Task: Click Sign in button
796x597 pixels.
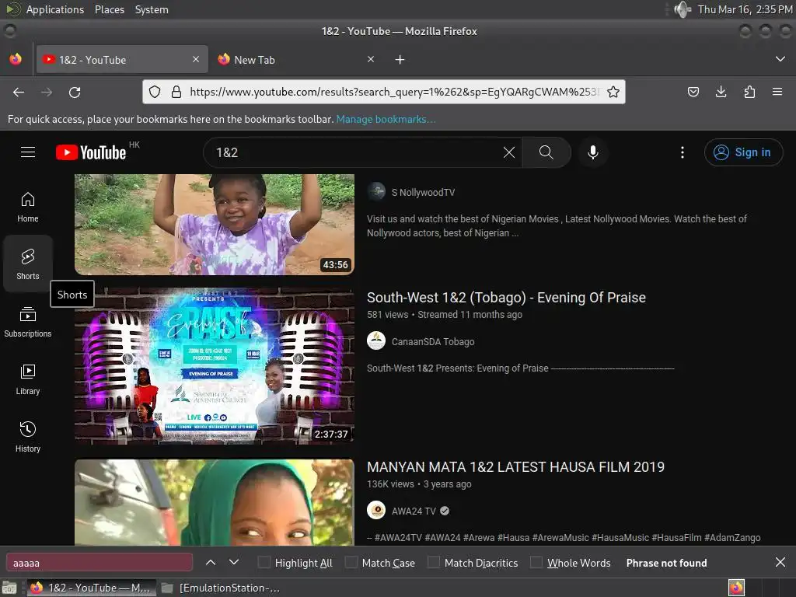Action: 743,152
